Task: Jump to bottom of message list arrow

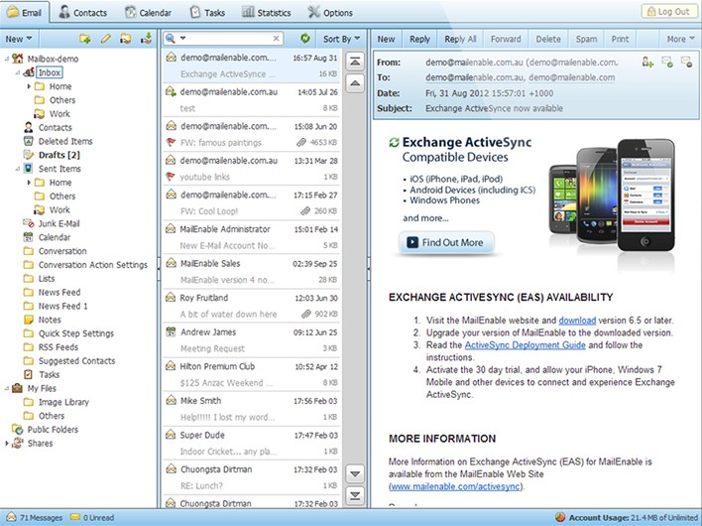Action: coord(355,495)
